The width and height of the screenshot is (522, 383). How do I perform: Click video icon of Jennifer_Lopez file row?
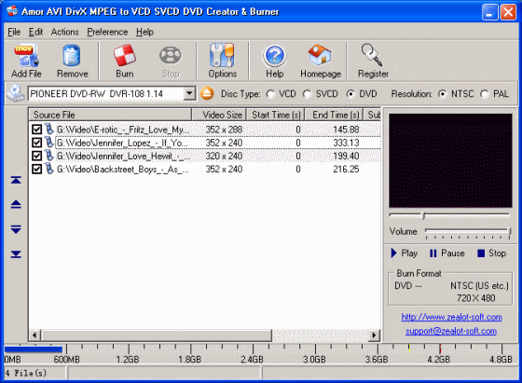point(49,143)
